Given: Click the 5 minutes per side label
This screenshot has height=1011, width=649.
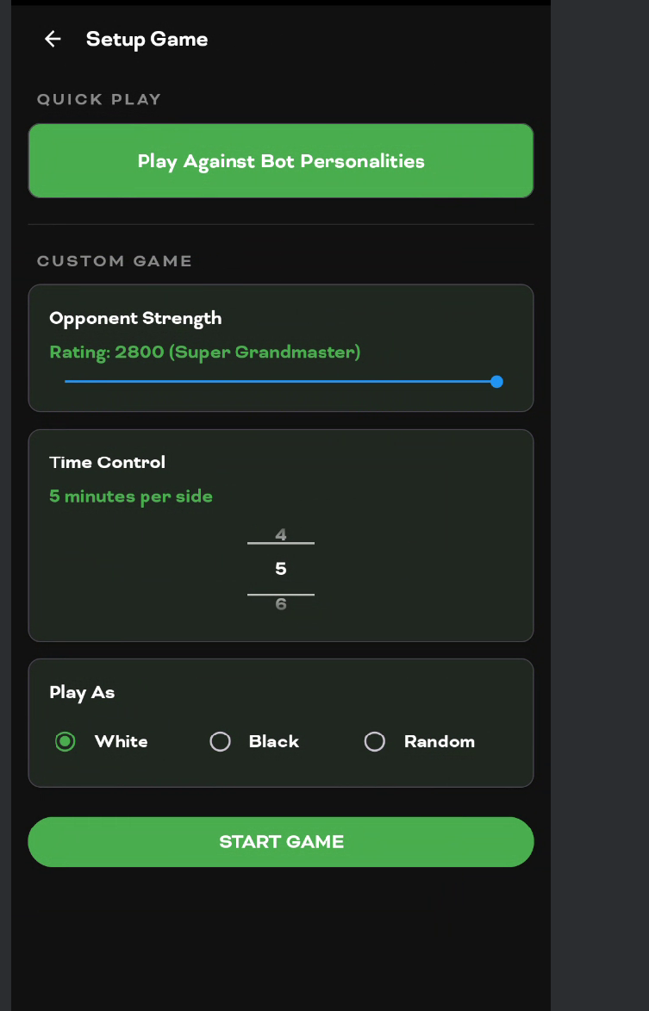Looking at the screenshot, I should [x=131, y=496].
